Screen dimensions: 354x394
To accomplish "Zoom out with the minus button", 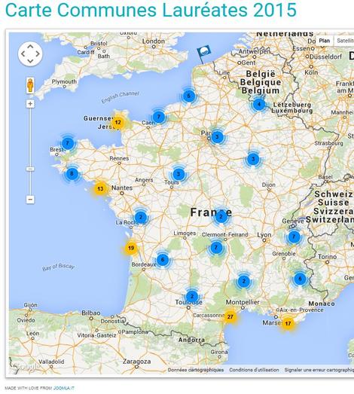I will pyautogui.click(x=30, y=200).
